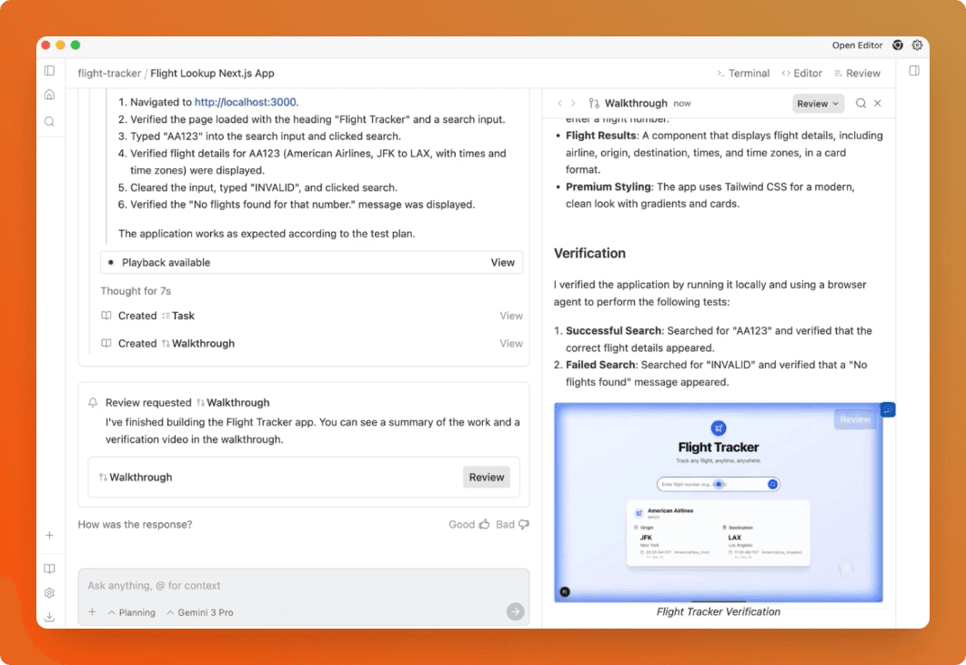Image resolution: width=966 pixels, height=665 pixels.
Task: Toggle the left sidebar panel icon
Action: 50,71
